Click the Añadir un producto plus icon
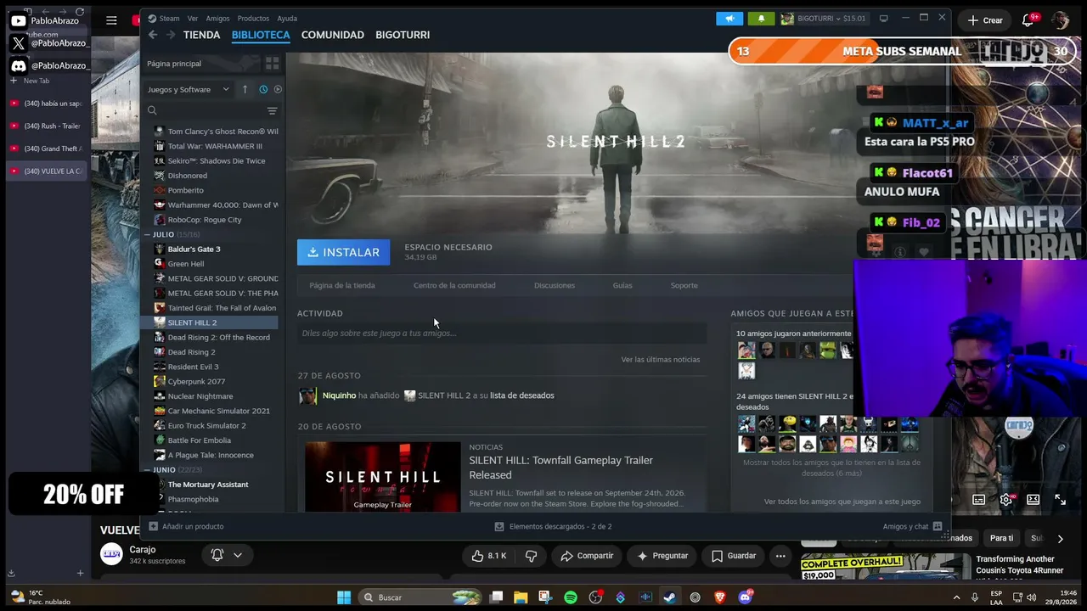The height and width of the screenshot is (611, 1087). (153, 526)
